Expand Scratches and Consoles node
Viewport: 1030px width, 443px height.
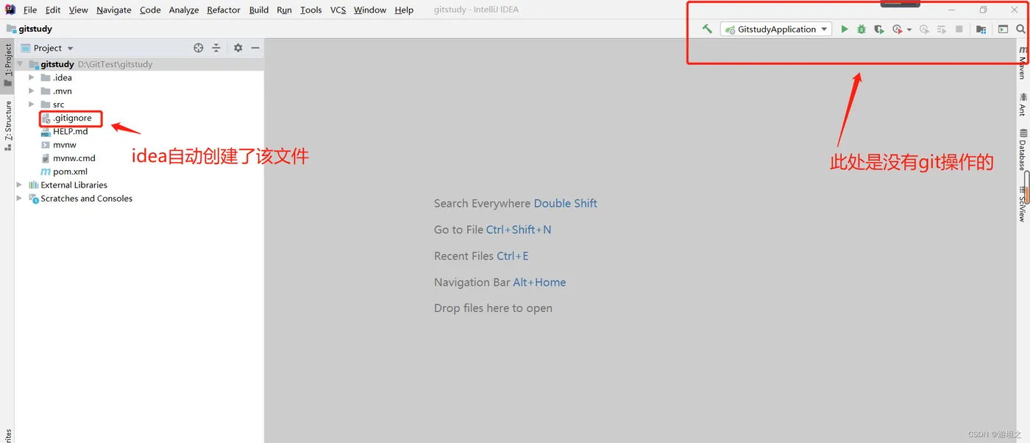click(x=20, y=198)
